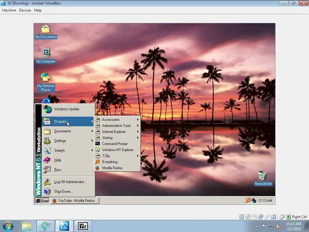
Task: Select Programs in the Start menu
Action: pyautogui.click(x=68, y=121)
